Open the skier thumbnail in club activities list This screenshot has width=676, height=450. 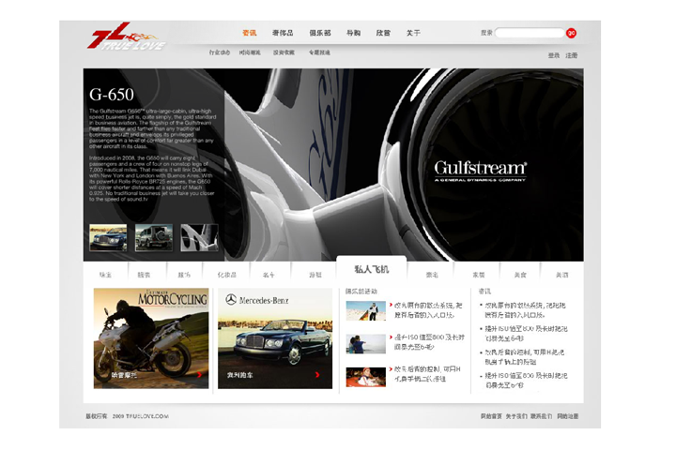365,311
